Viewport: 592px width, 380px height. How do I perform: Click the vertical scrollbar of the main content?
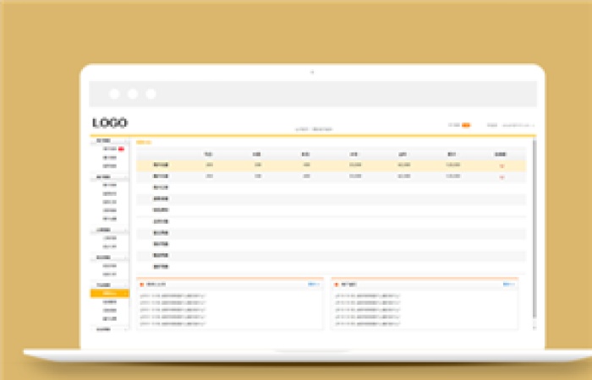tap(534, 230)
